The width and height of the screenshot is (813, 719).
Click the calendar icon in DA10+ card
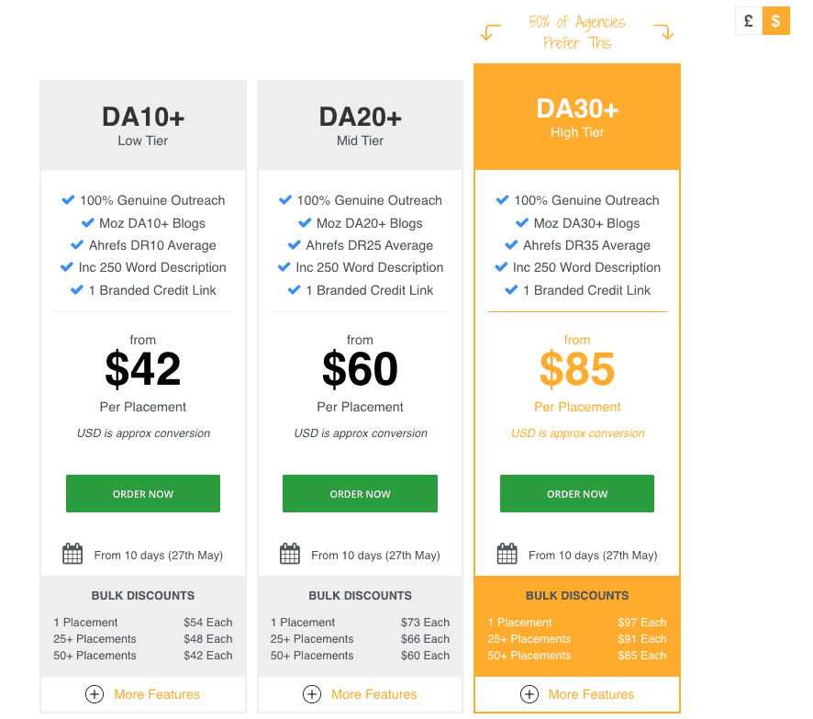(72, 554)
